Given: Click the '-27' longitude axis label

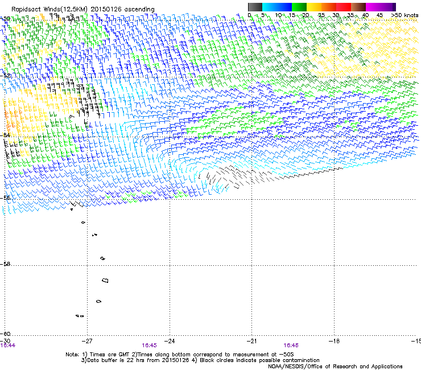Looking at the screenshot, I should (86, 341).
